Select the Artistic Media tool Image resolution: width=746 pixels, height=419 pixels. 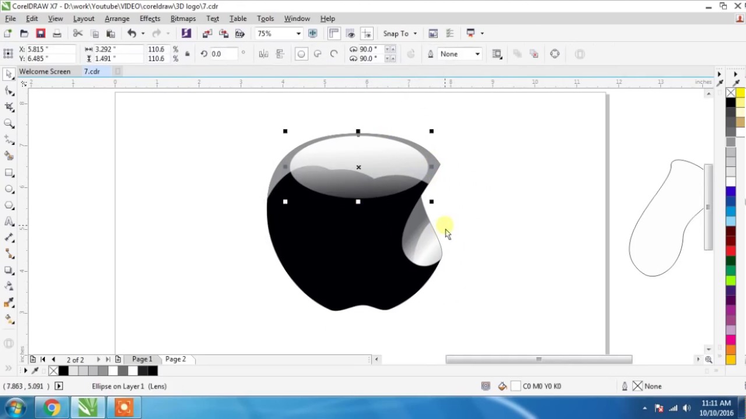[x=9, y=156]
